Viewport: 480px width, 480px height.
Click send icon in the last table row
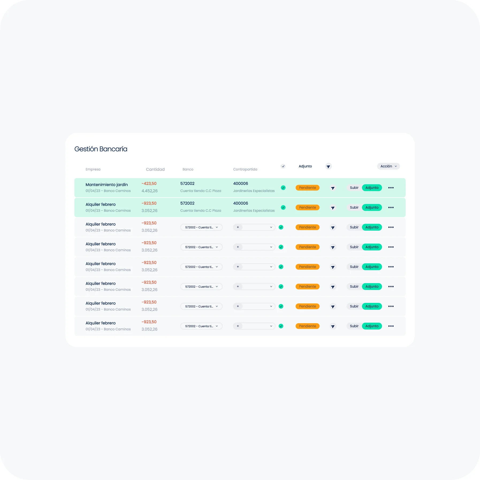point(333,326)
